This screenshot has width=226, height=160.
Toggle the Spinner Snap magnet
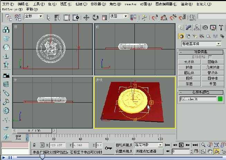pos(182,18)
